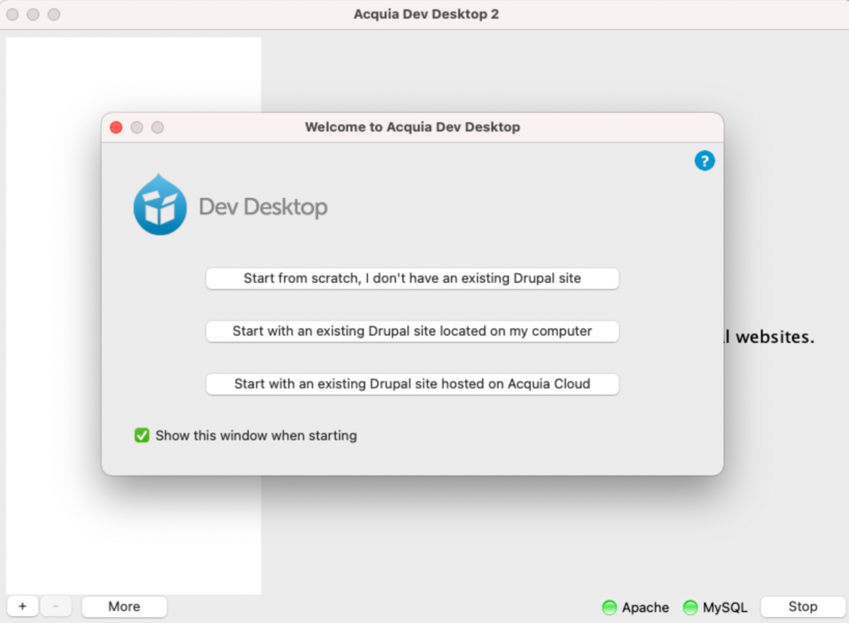Click the minus remove site button
Viewport: 849px width, 623px height.
56,607
